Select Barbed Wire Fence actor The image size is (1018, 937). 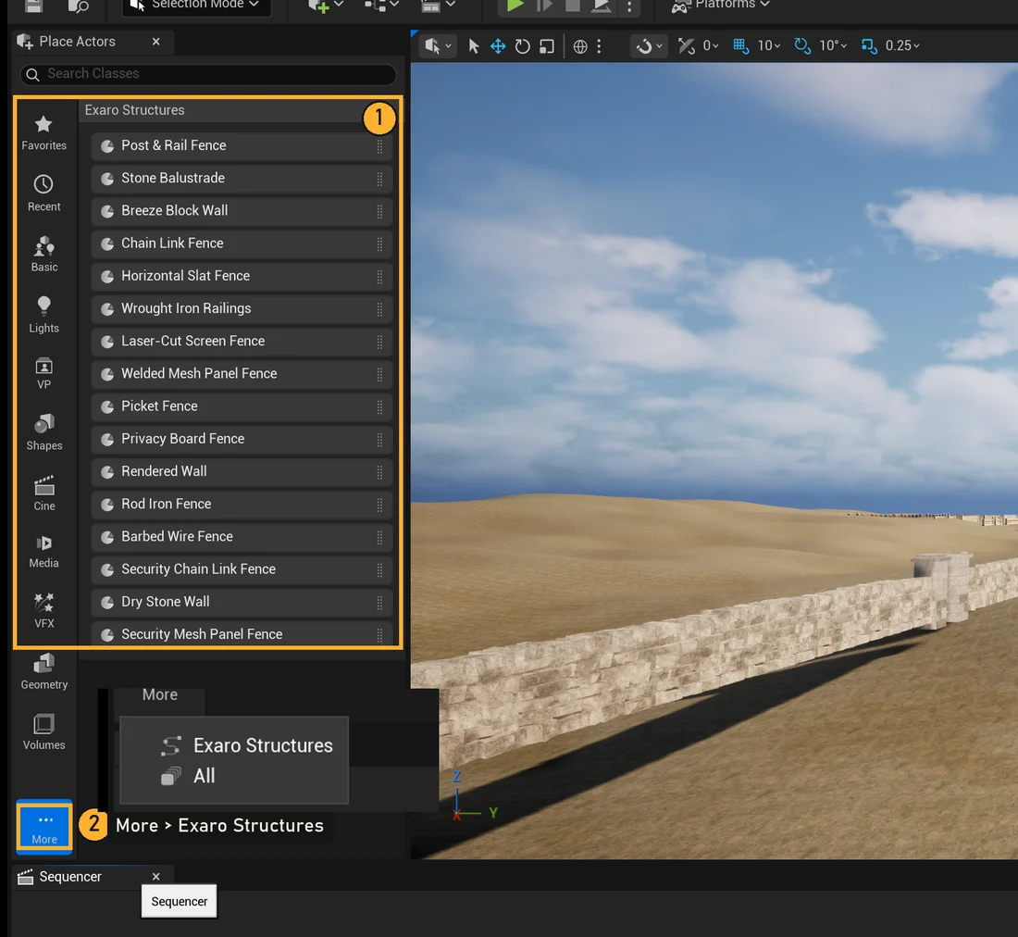click(242, 537)
